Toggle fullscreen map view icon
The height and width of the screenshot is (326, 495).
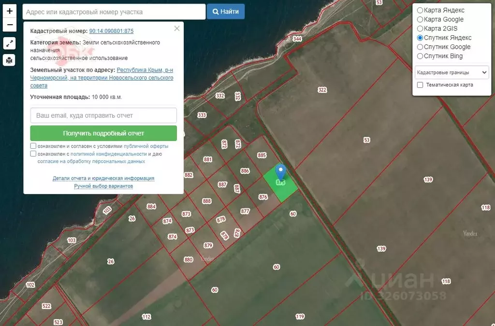point(10,43)
